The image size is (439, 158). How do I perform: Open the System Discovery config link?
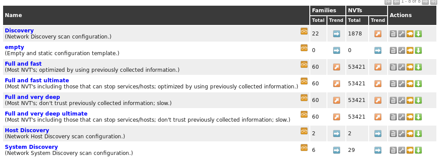coord(31,147)
